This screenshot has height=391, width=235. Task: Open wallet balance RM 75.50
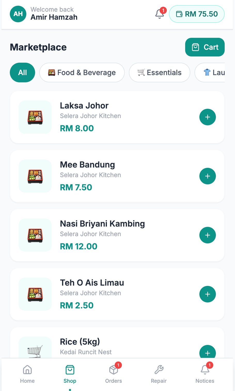point(197,14)
